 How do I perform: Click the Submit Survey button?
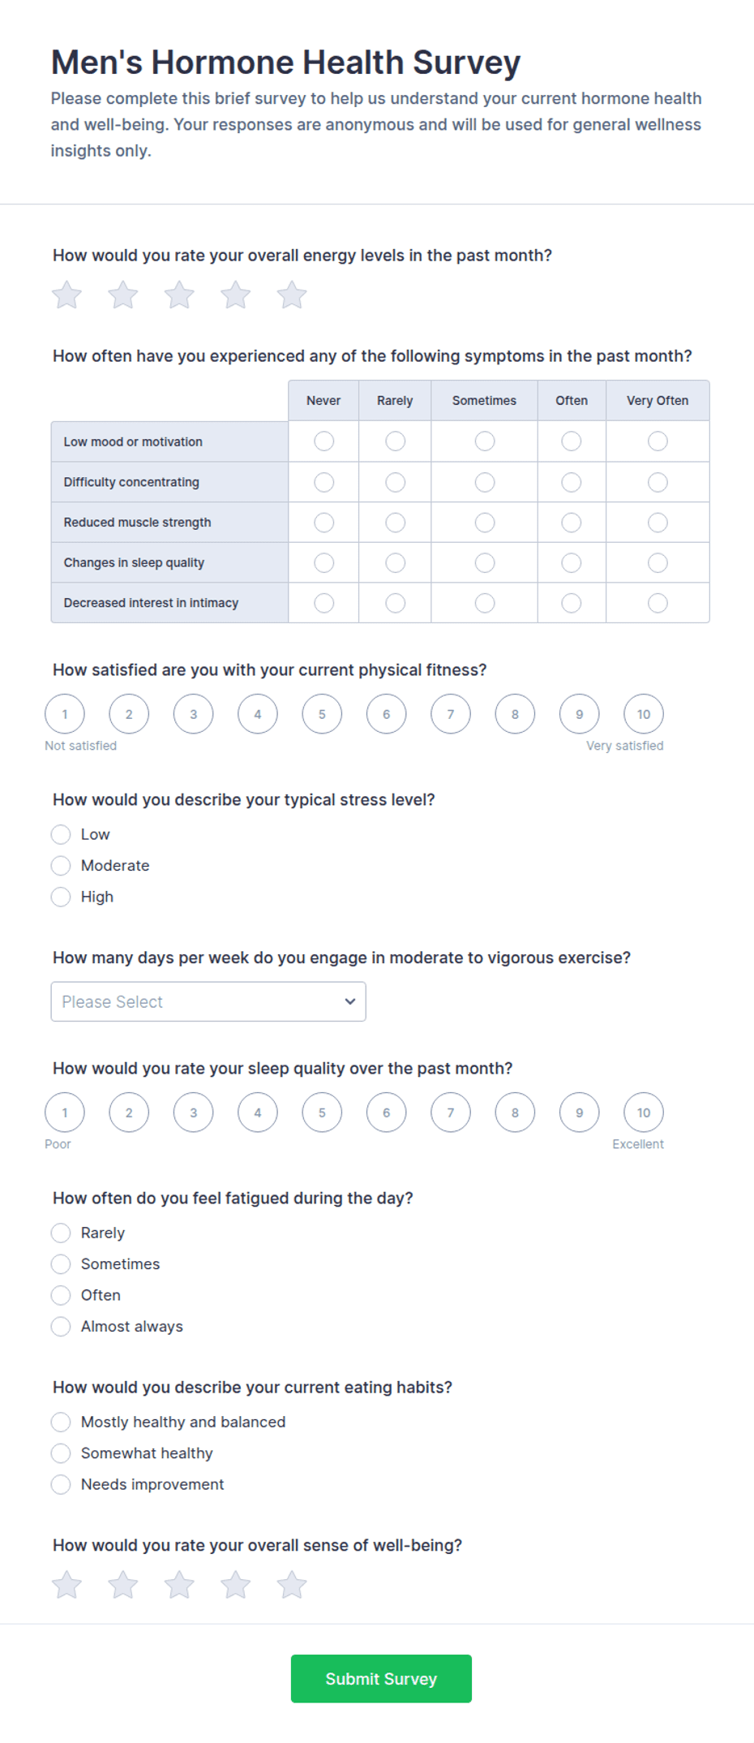click(x=381, y=1679)
